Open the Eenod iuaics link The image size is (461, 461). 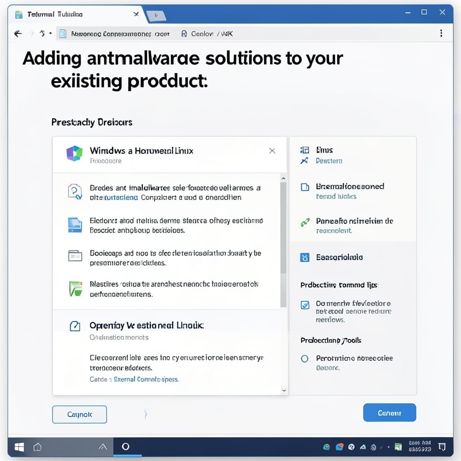336,196
